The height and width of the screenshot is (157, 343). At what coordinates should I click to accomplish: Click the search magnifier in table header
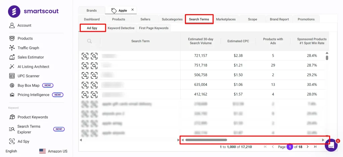coord(89,41)
